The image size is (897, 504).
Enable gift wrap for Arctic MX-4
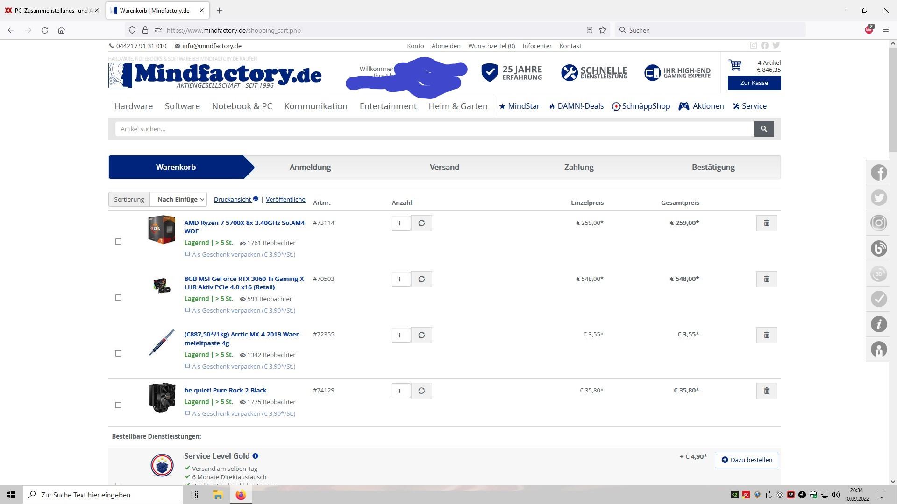point(187,366)
